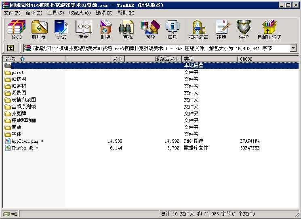Click the plist folder icon
The height and width of the screenshot is (219, 301).
pos(8,73)
